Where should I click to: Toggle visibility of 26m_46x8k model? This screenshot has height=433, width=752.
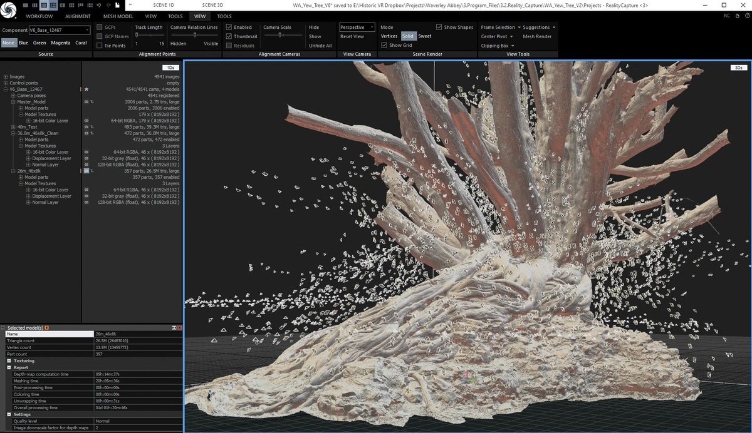point(86,171)
